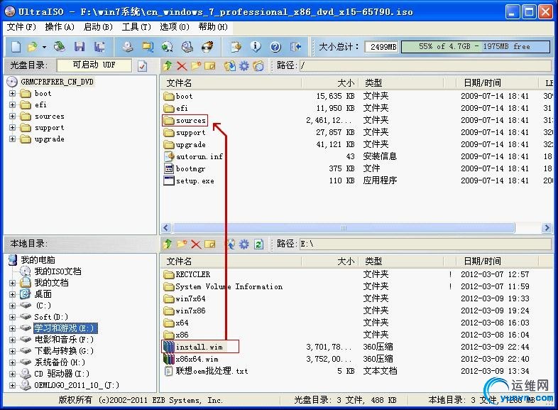Image resolution: width=558 pixels, height=410 pixels.
Task: Click the rename icon in the disc pane toolbar
Action: tap(210, 65)
